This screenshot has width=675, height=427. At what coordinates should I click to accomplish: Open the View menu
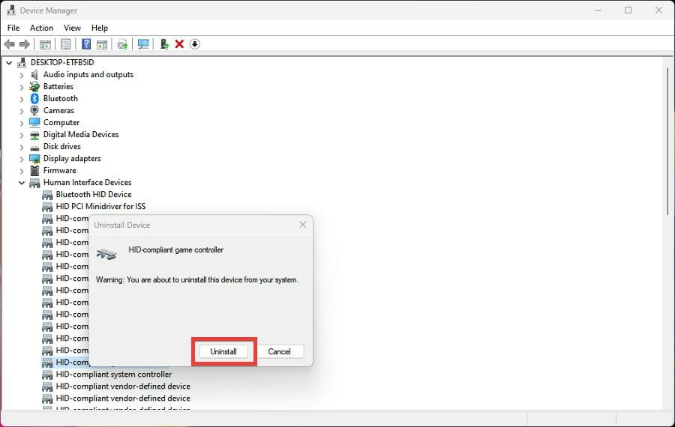[x=72, y=28]
